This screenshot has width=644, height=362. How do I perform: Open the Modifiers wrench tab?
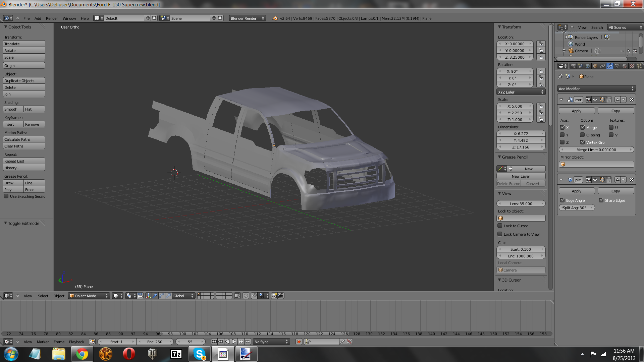pos(610,66)
